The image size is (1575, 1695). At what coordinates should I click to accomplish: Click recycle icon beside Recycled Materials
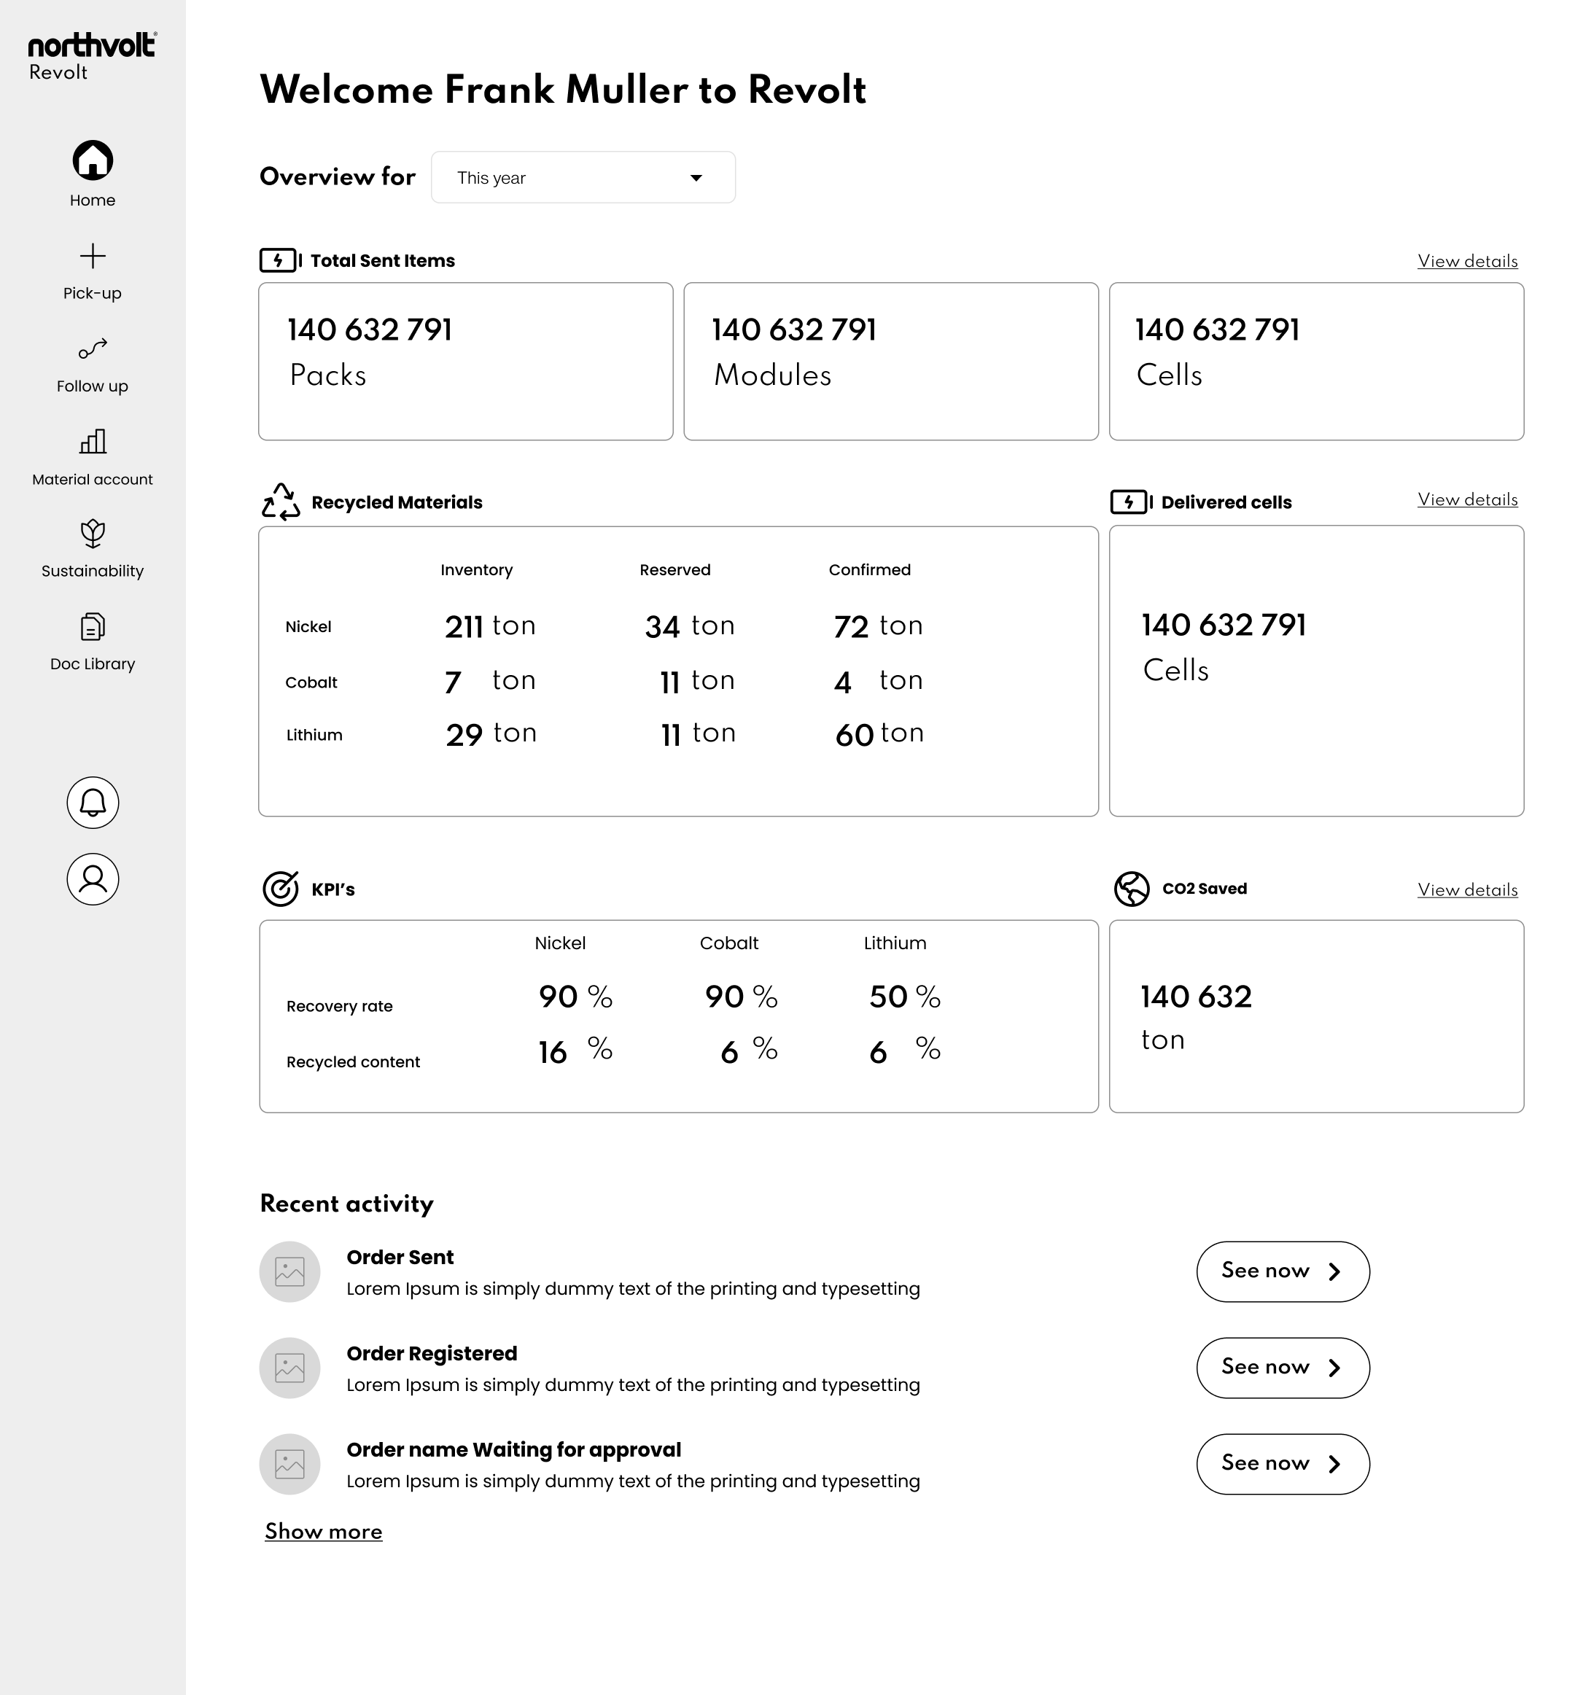pos(281,502)
